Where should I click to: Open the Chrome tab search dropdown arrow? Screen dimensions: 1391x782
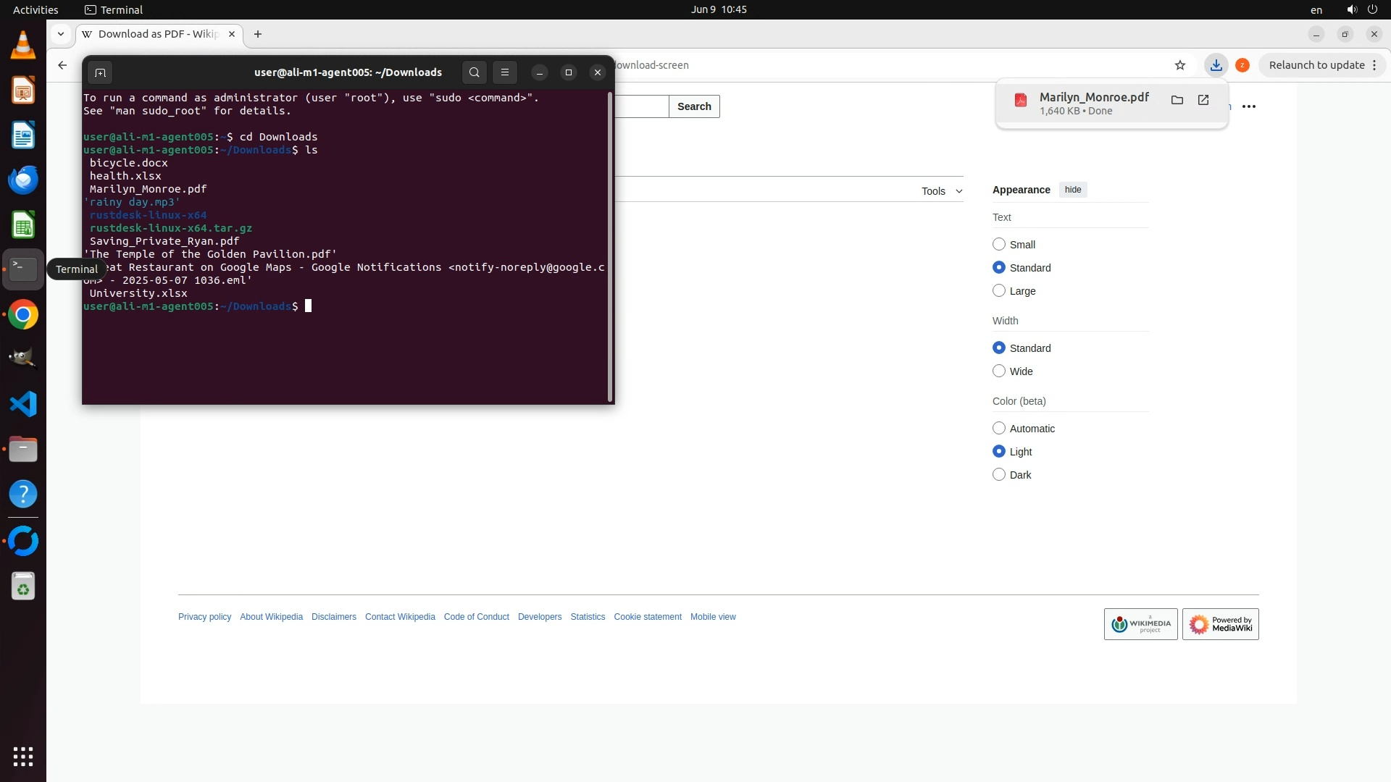coord(61,34)
